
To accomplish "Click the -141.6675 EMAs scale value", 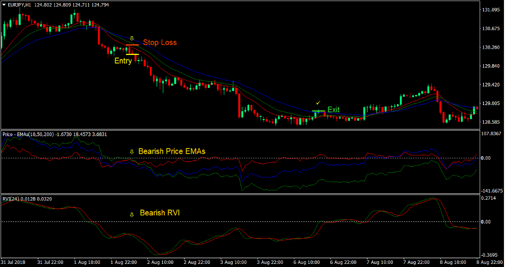I will click(x=492, y=191).
